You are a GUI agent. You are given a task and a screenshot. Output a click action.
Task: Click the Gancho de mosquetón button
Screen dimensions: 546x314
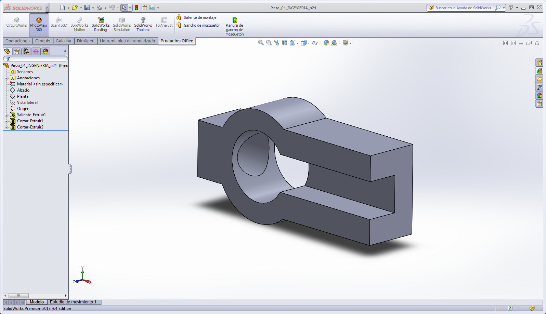click(x=202, y=25)
